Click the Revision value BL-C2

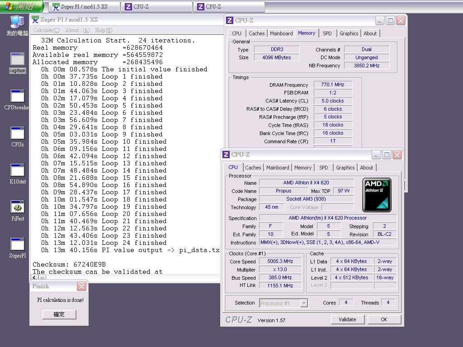384,234
